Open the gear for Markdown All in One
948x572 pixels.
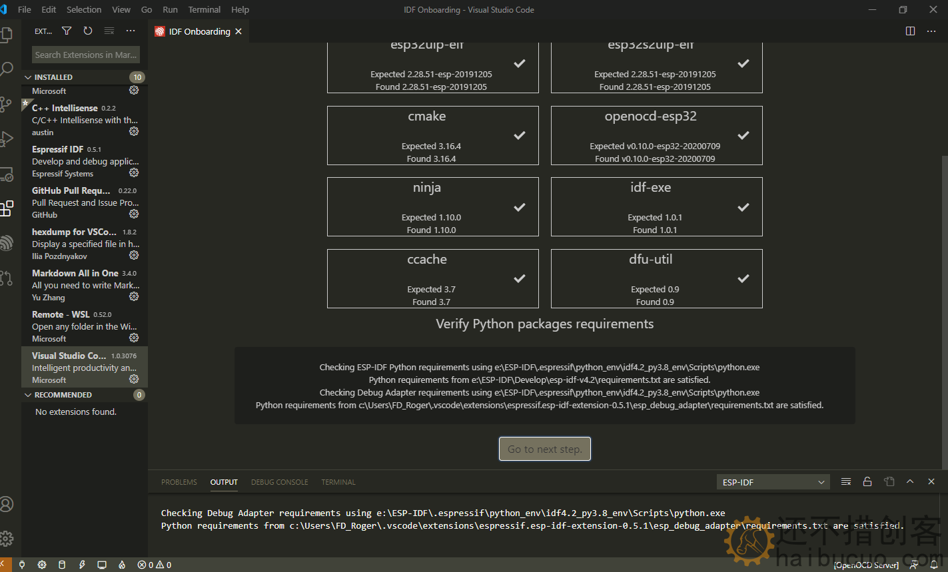tap(134, 296)
